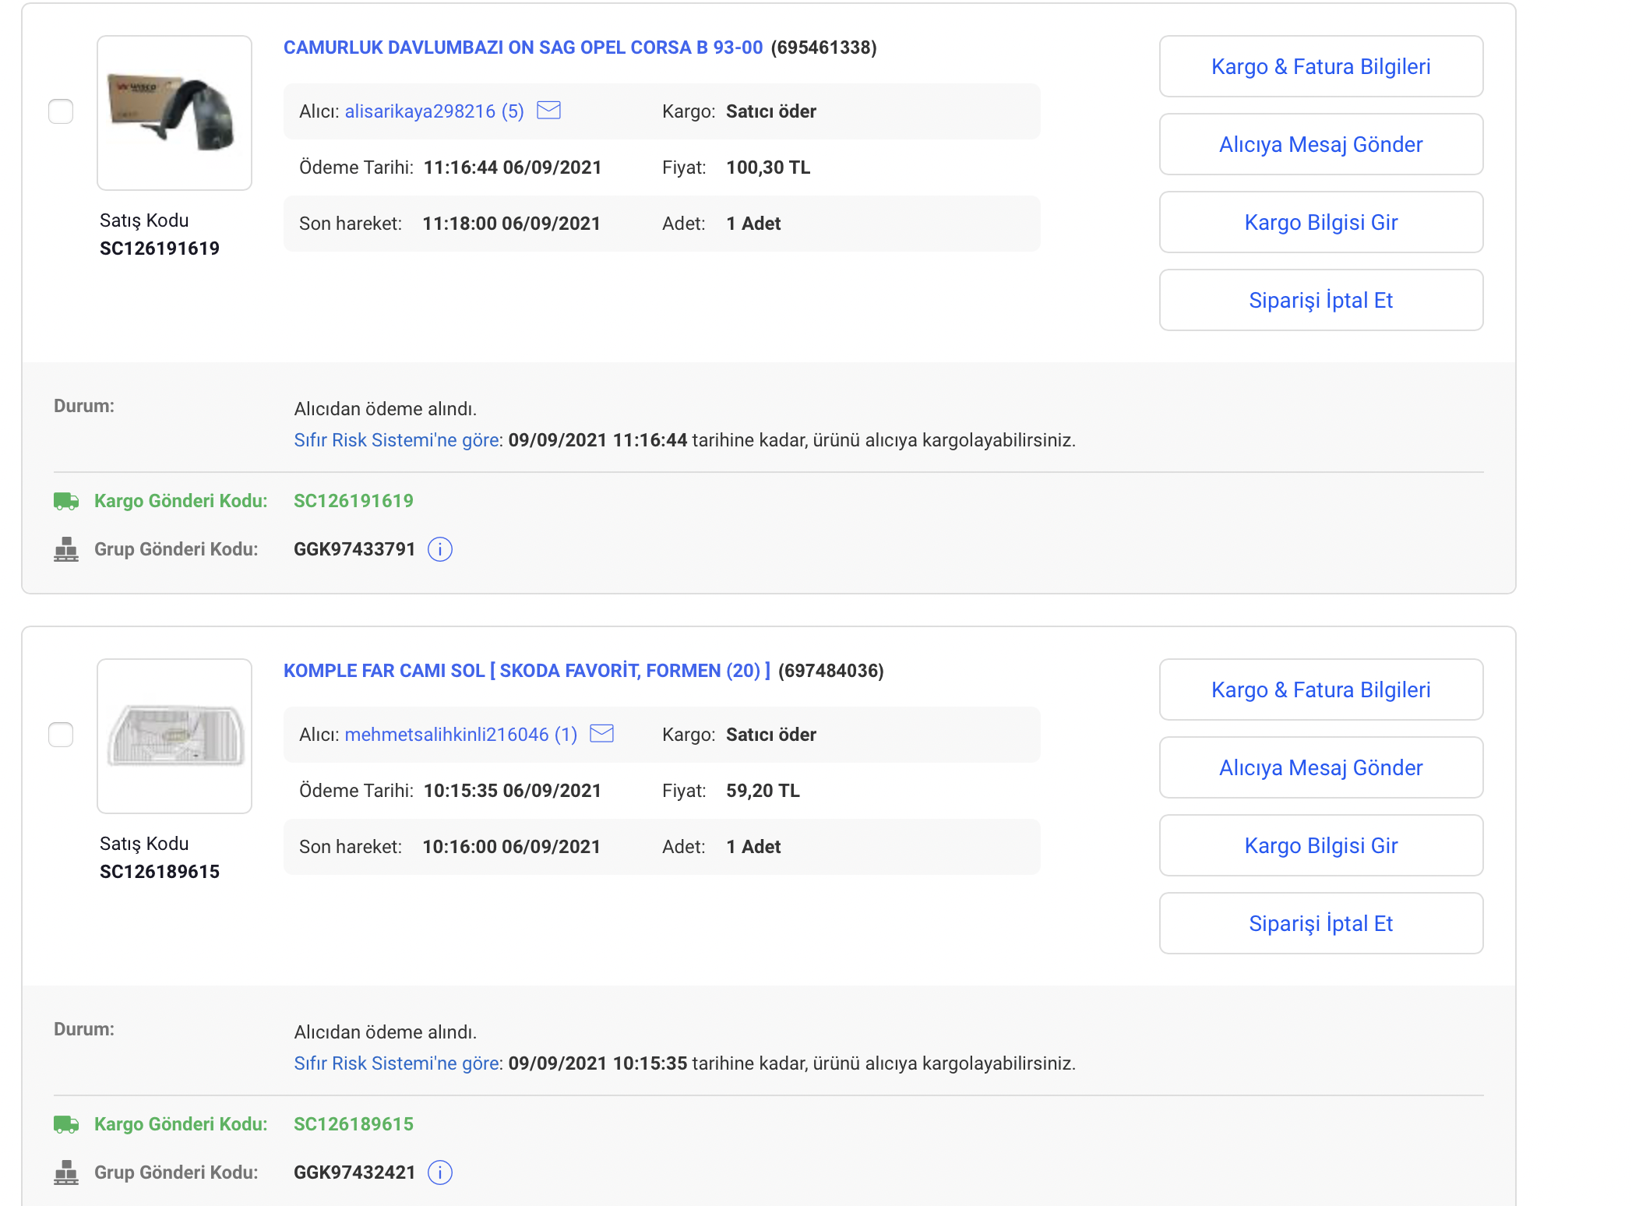This screenshot has height=1206, width=1632.
Task: Open info icon beside GGK97432421
Action: point(440,1172)
